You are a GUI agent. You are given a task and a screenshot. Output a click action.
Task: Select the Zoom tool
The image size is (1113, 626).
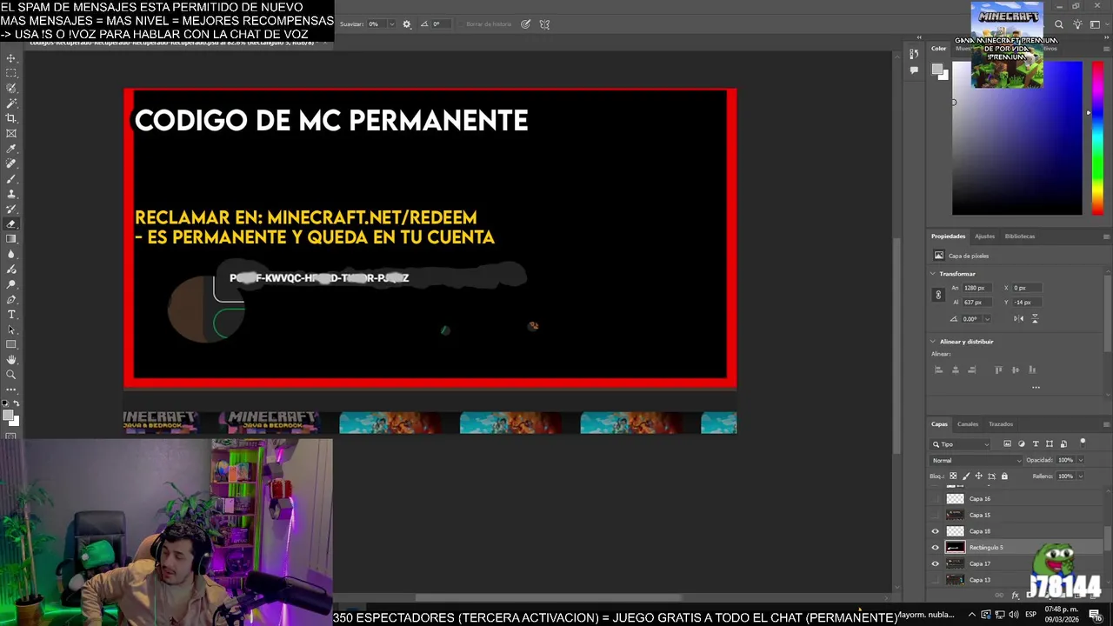[11, 375]
